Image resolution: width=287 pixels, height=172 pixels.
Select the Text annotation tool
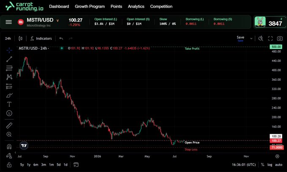tap(9, 104)
